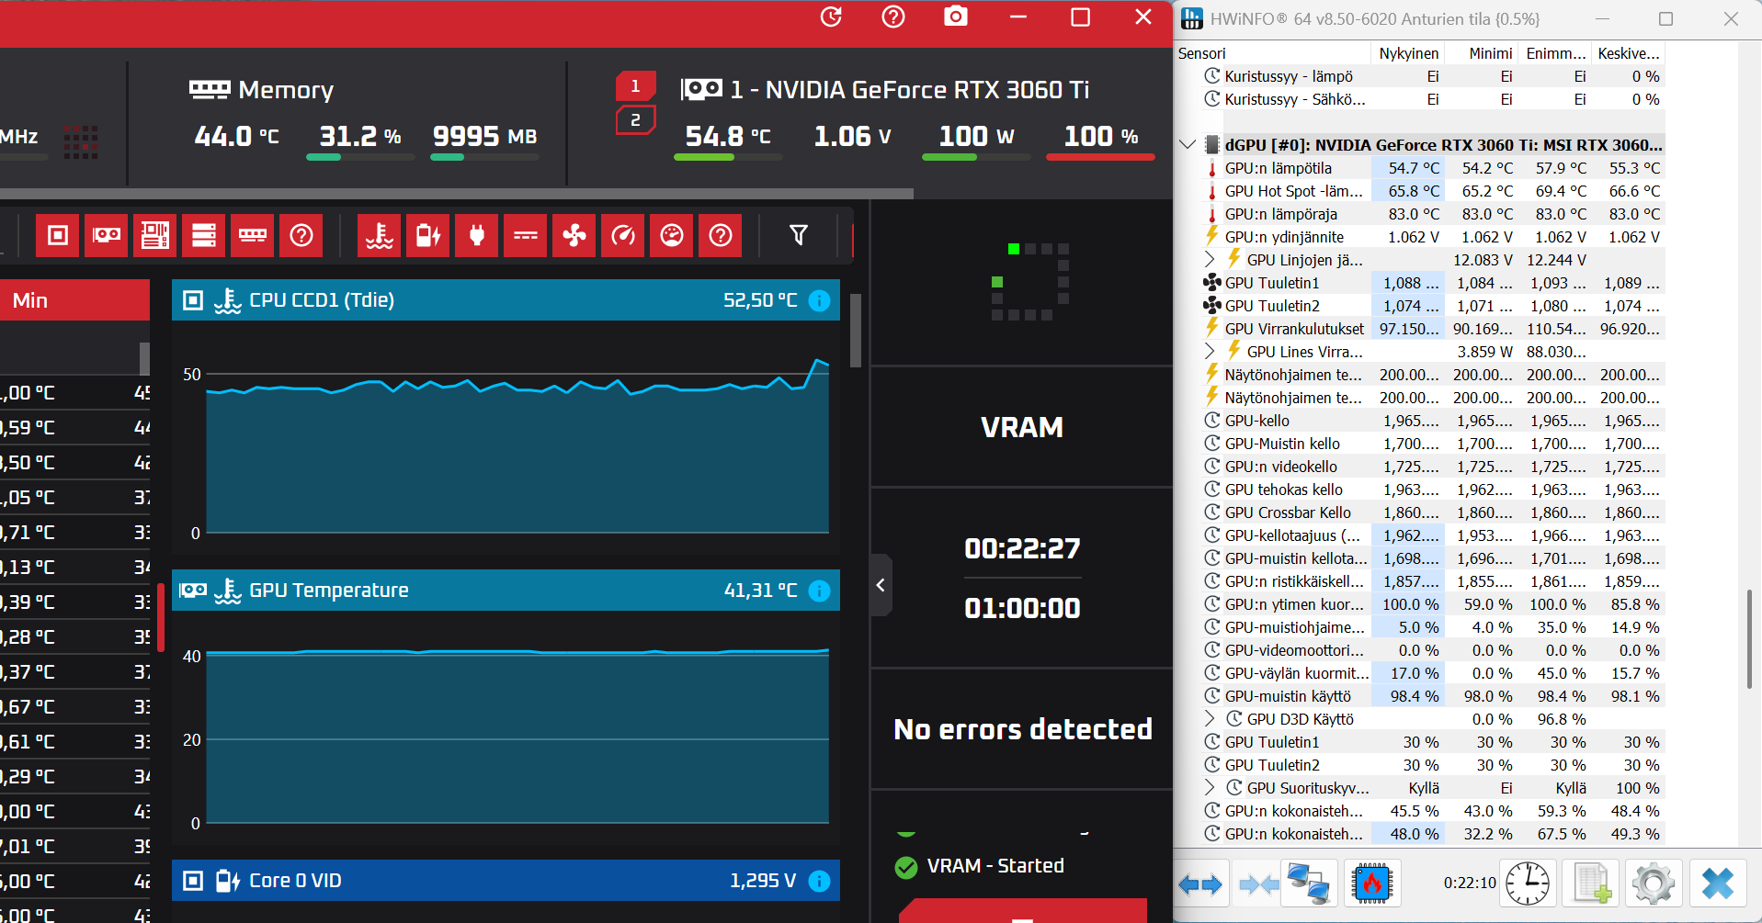Click the GPU Temperature graph header
The width and height of the screenshot is (1762, 923).
pyautogui.click(x=506, y=591)
